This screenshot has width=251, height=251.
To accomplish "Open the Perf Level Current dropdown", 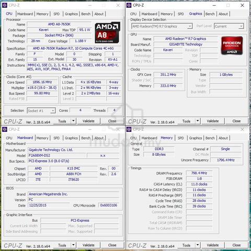I will pyautogui.click(x=229, y=26).
